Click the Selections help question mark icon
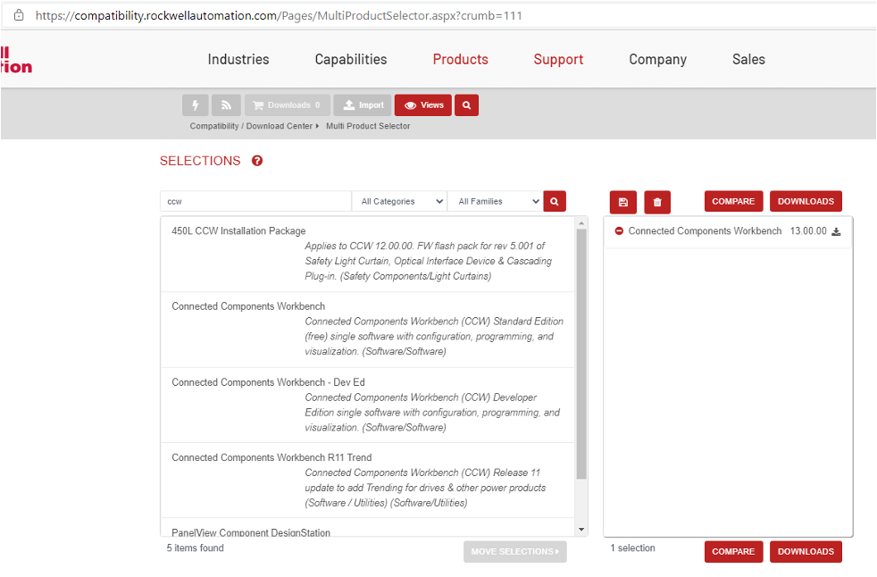The height and width of the screenshot is (577, 877). click(256, 161)
